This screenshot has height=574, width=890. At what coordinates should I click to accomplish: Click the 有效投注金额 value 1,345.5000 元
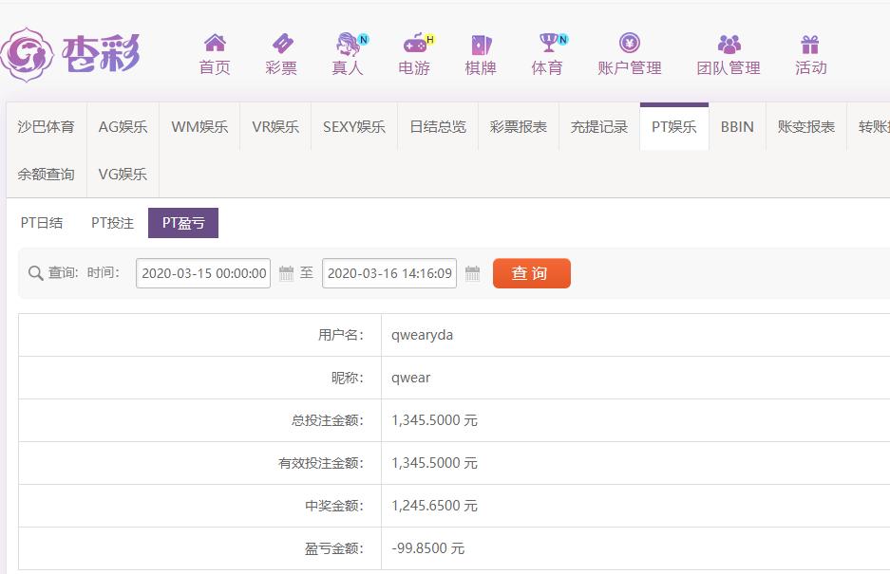point(434,463)
